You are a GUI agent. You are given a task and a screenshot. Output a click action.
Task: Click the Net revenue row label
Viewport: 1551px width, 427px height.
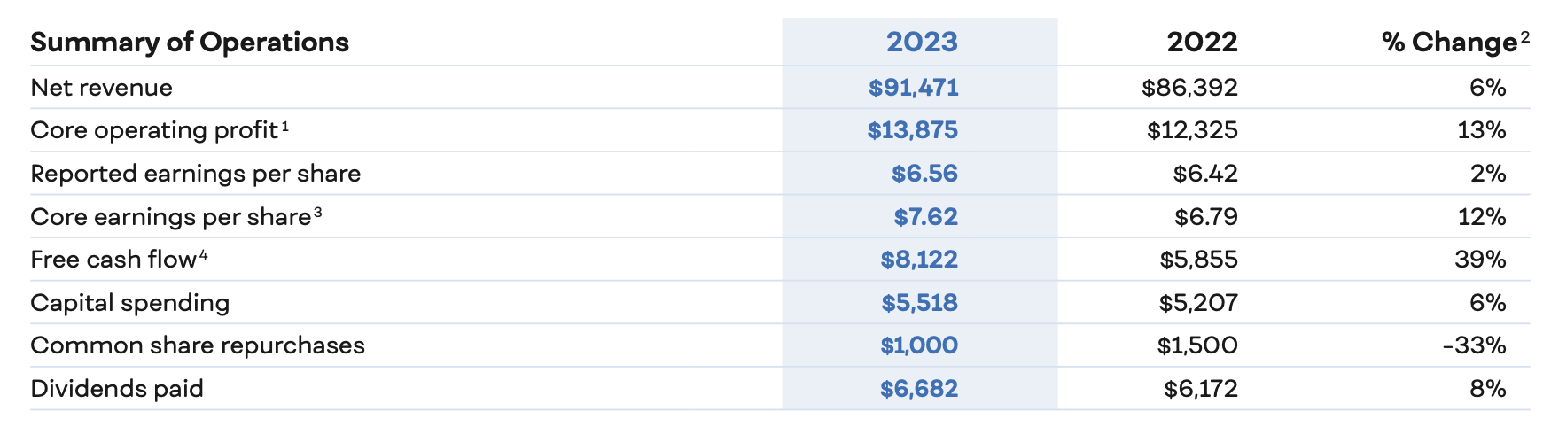click(x=101, y=88)
